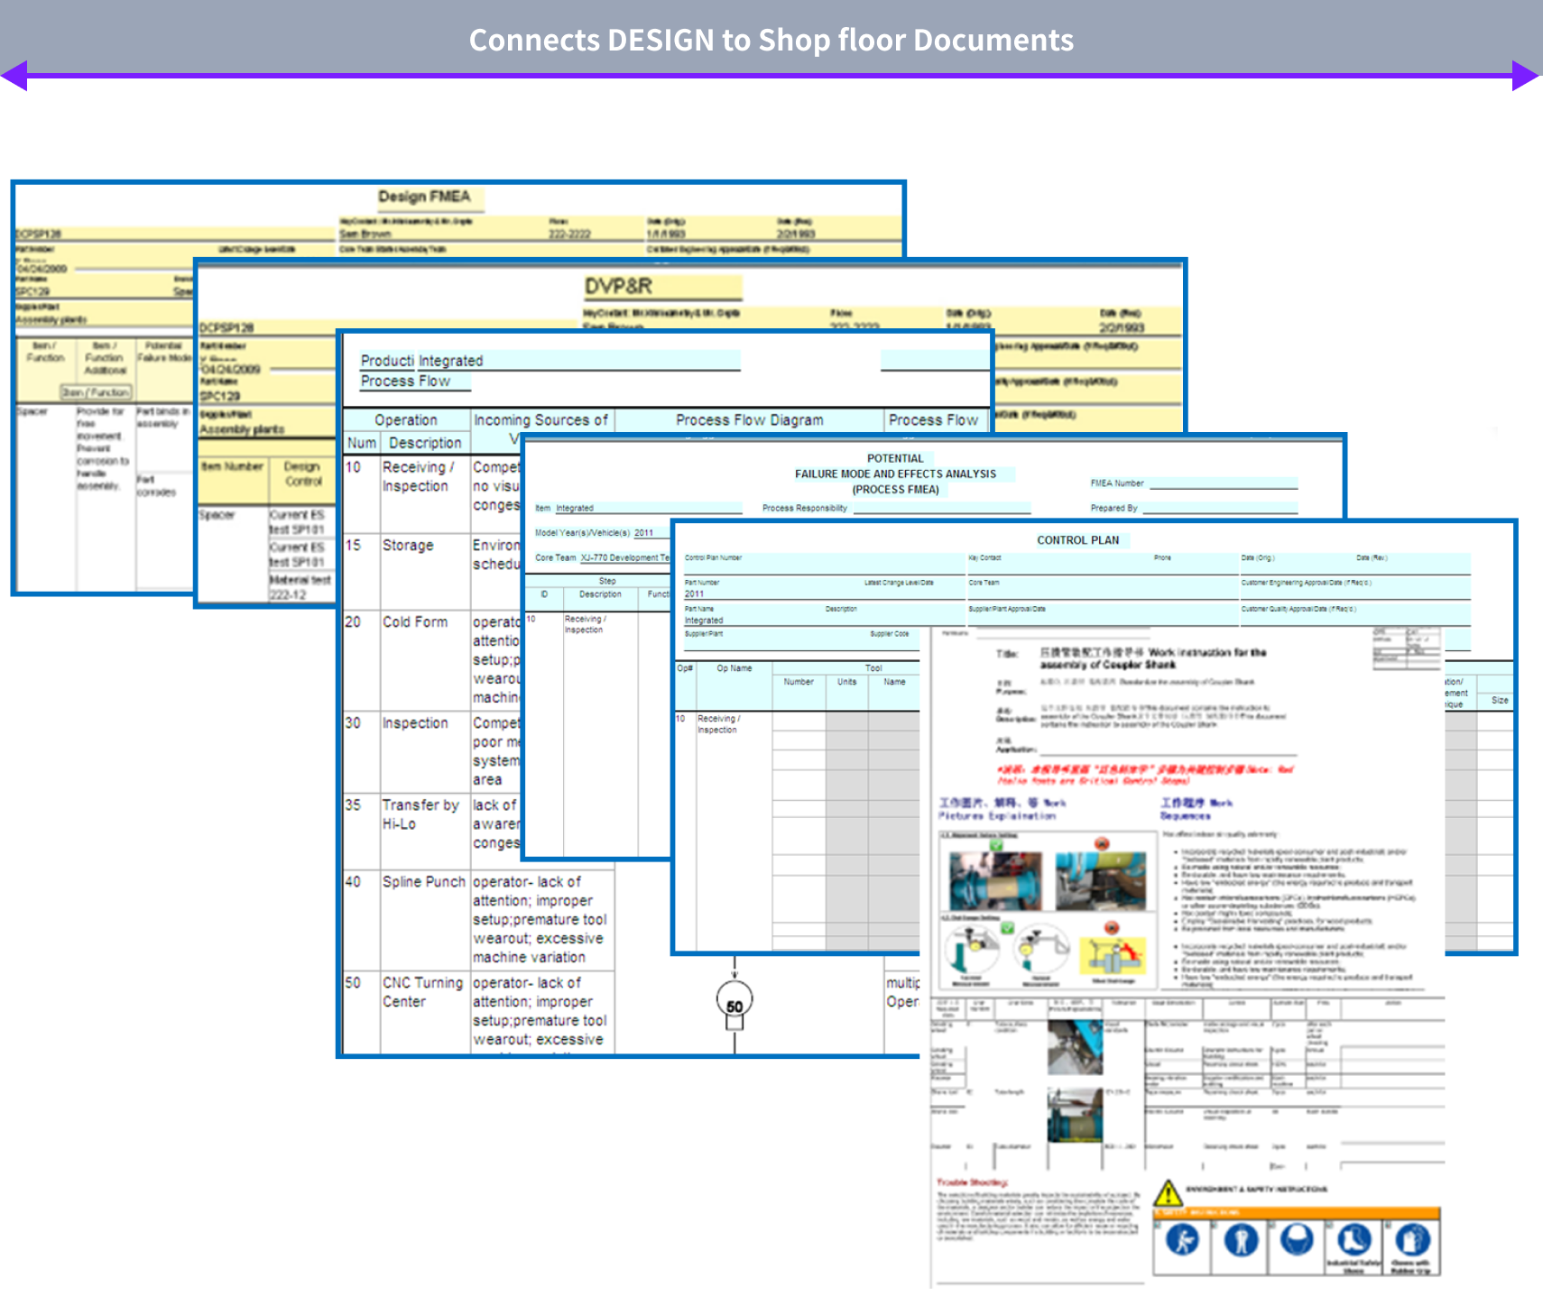Click the gloves with rubber grip icon
The width and height of the screenshot is (1543, 1297).
click(x=1411, y=1241)
